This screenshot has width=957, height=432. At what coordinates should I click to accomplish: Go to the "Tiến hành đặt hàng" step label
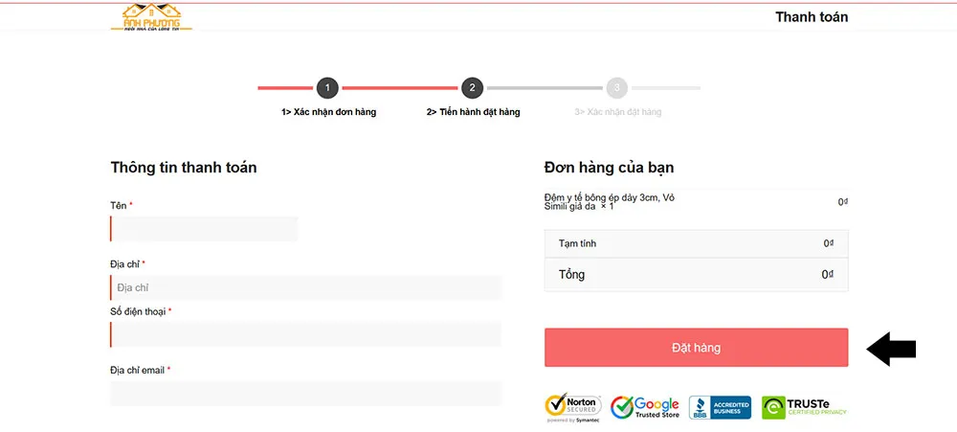coord(473,112)
